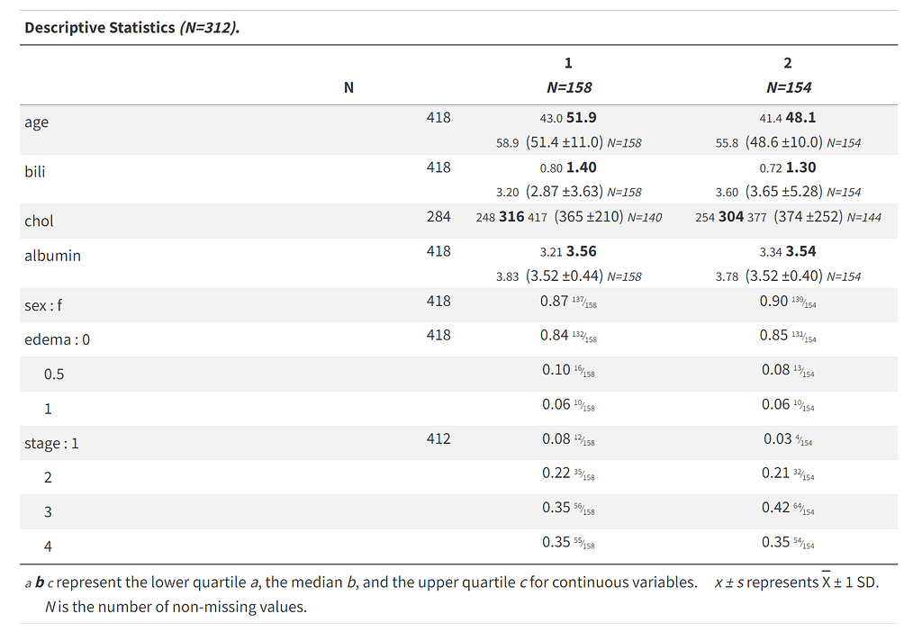Screen dimensions: 922x641
Task: Click the chol row label
Action: pos(39,221)
